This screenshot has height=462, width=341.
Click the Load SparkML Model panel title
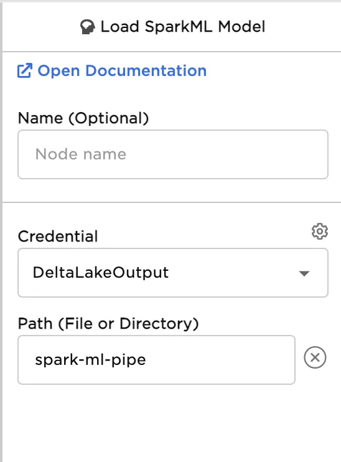click(x=183, y=27)
